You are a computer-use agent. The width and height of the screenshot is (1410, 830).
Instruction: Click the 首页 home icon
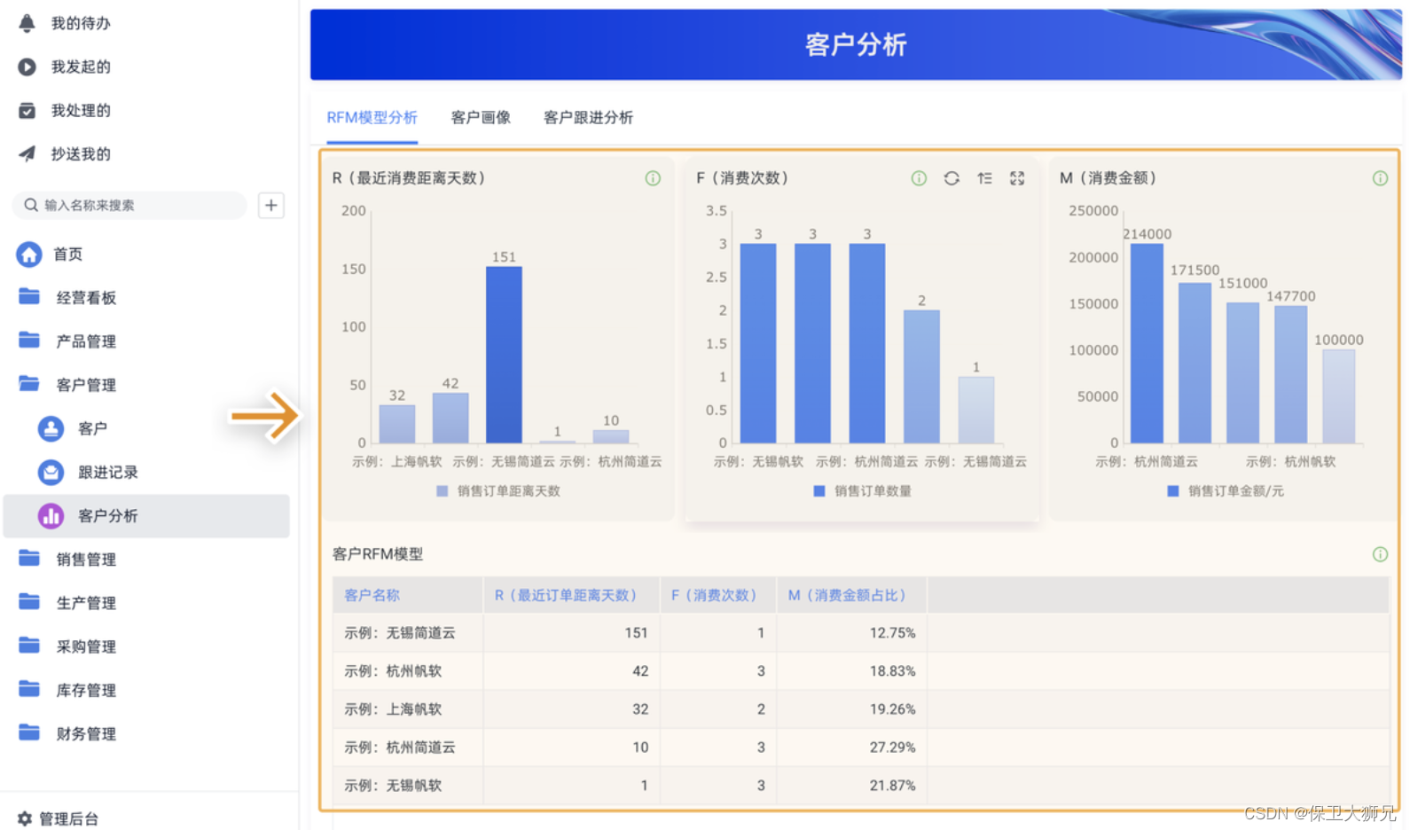tap(29, 254)
